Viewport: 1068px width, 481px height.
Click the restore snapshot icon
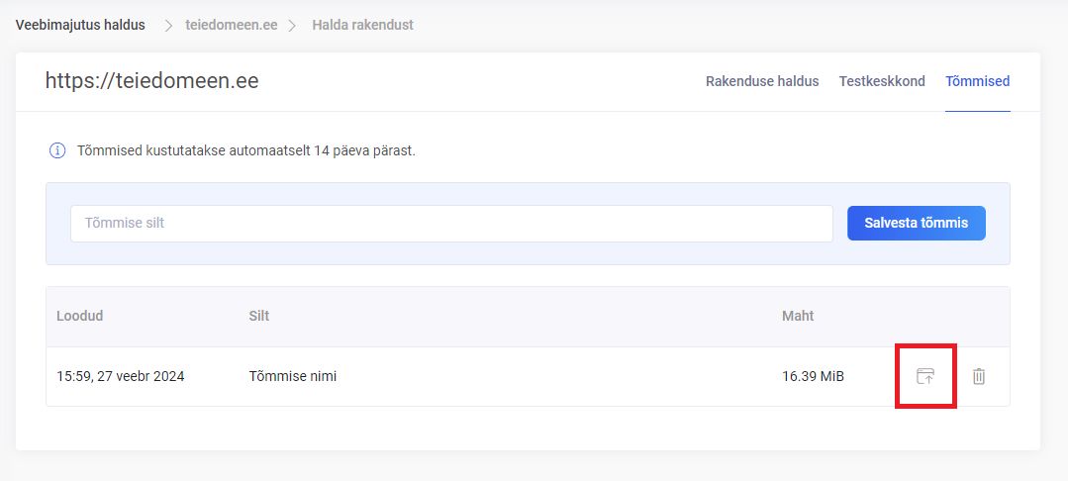click(x=925, y=376)
